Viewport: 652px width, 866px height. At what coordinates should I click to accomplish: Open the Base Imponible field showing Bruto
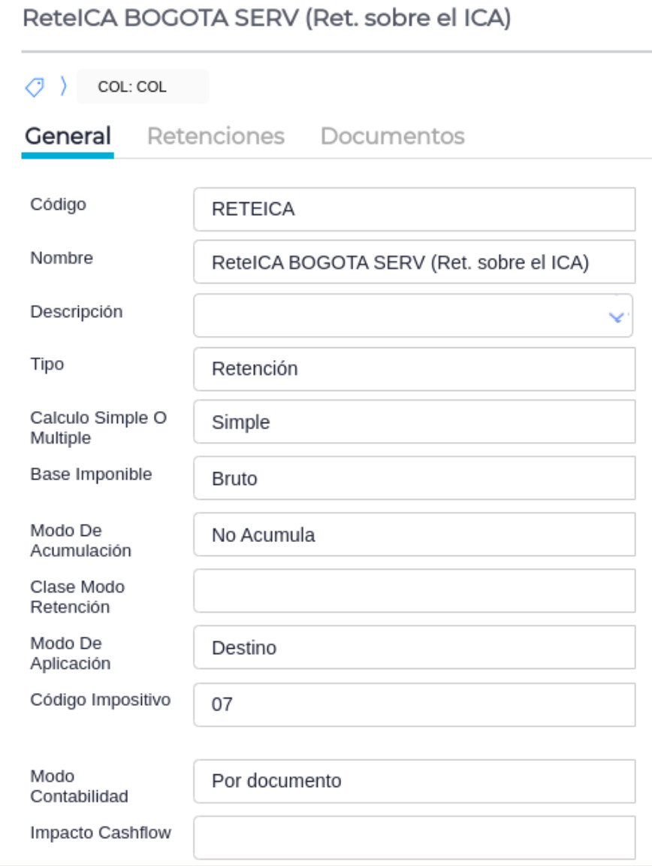[x=414, y=478]
